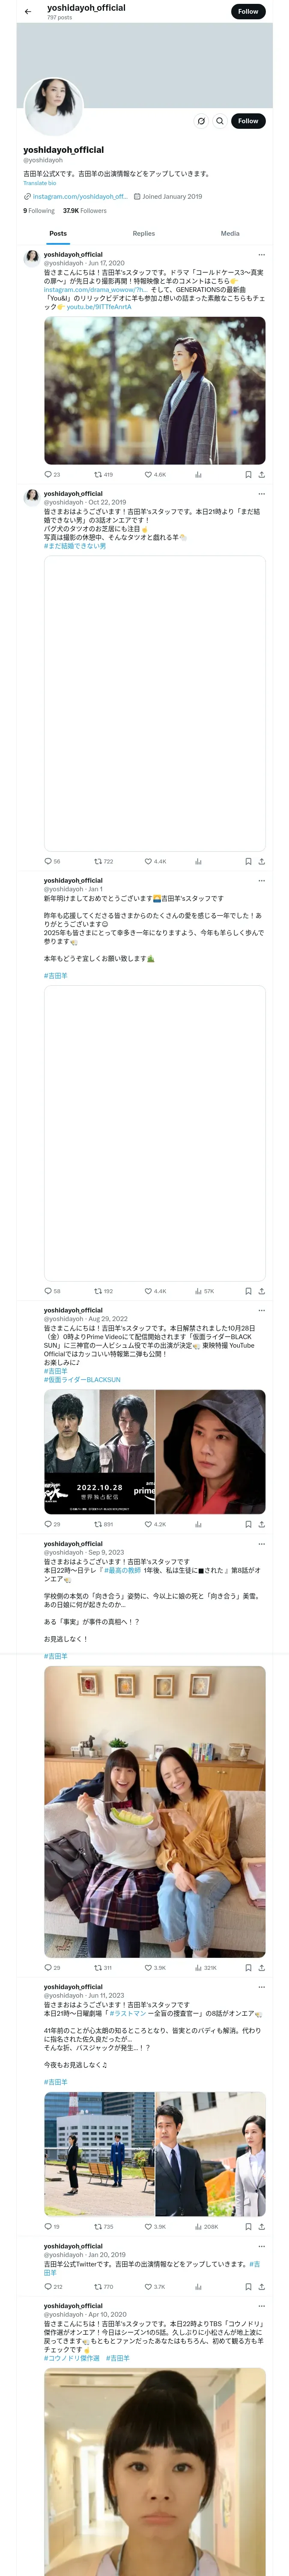Repost the Oct 22, 2019 post

104,861
